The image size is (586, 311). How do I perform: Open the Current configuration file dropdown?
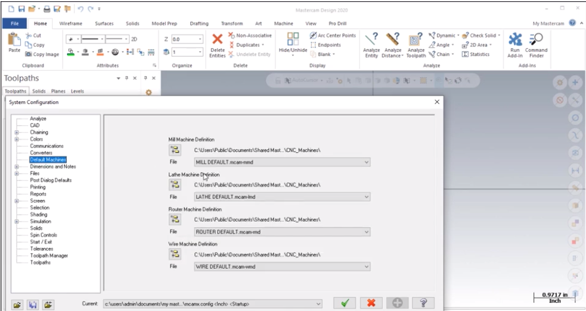(318, 304)
